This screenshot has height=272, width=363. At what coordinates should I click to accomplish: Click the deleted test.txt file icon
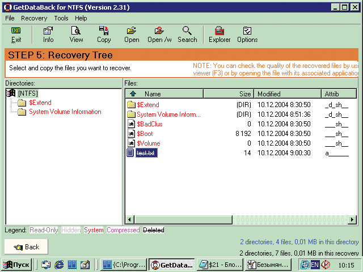pyautogui.click(x=130, y=152)
